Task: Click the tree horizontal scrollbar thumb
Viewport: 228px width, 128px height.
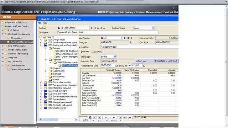Action: 50,119
